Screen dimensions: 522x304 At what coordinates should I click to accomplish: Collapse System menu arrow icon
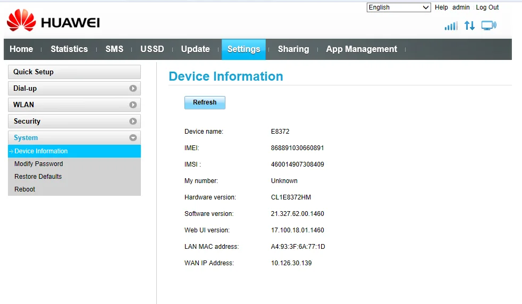click(133, 137)
